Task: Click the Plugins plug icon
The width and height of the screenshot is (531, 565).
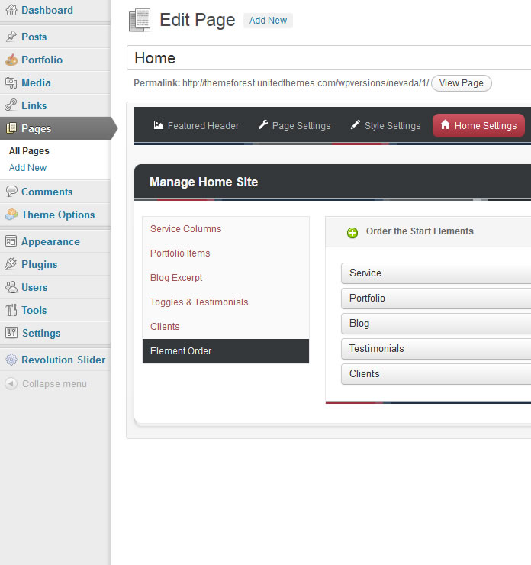Action: [11, 264]
